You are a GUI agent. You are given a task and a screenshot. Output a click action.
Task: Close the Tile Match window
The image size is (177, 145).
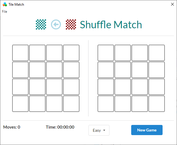coord(172,4)
